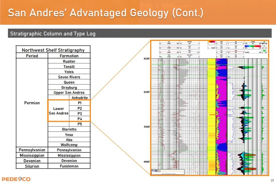276x184 pixels.
Task: Click the Lower San Andres cell
Action: coord(58,111)
